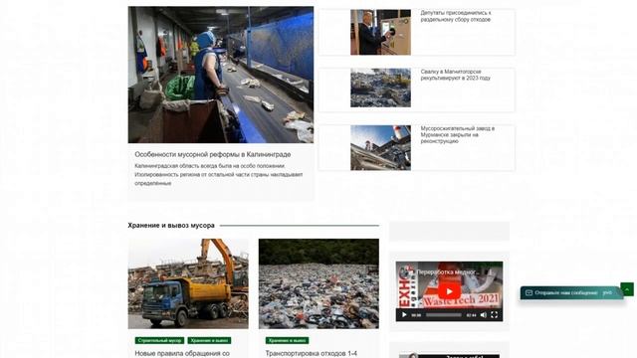Open 'Мусоросжигательный завод в Мурманске' article link
Image resolution: width=637 pixels, height=358 pixels.
coord(458,135)
